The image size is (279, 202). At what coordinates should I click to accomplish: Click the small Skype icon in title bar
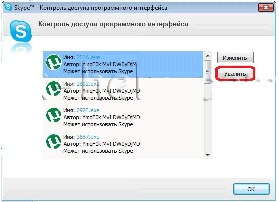[x=8, y=7]
